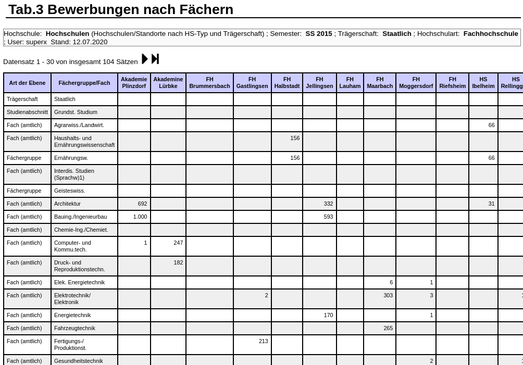Click the 'Fahrzeugtechnik' row label
523x365 pixels.
point(74,328)
